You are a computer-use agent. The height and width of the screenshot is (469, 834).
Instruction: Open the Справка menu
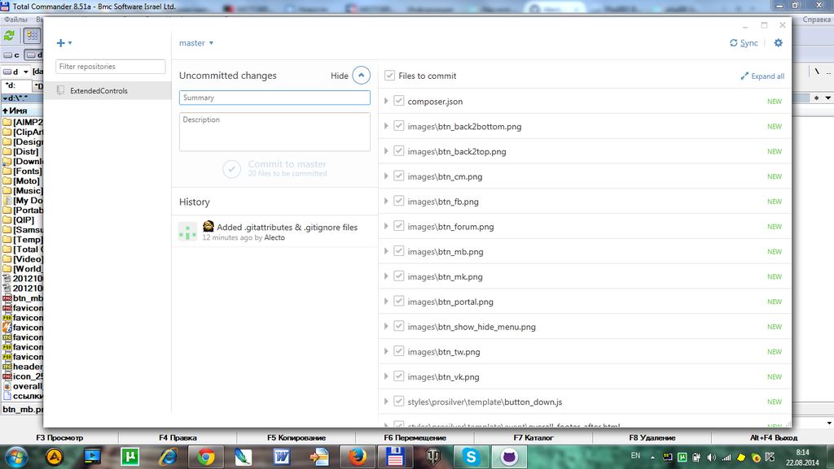[817, 19]
